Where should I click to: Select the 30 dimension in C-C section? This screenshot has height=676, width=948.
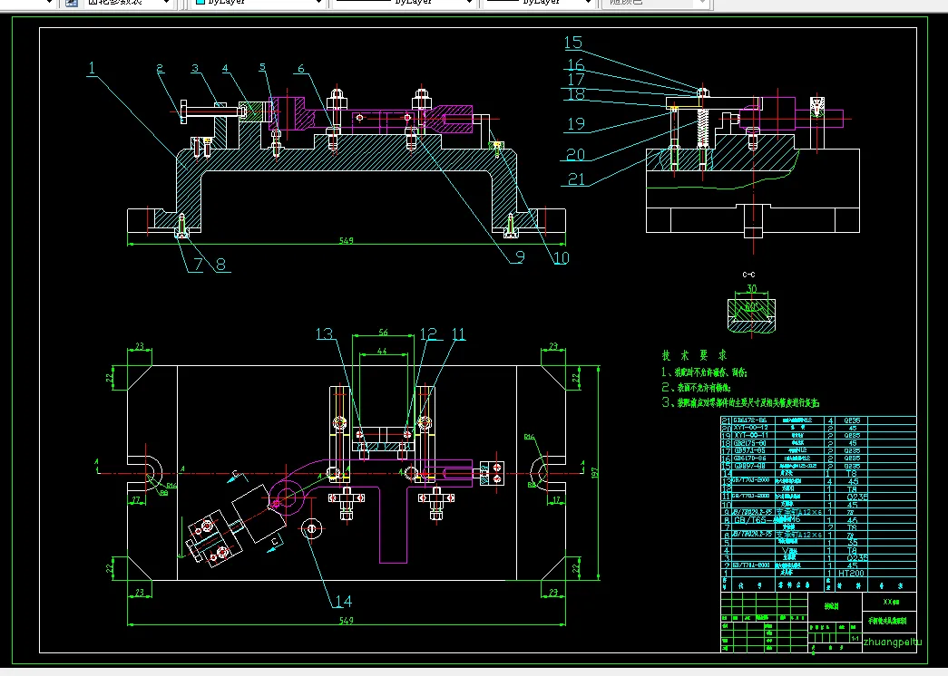(751, 289)
